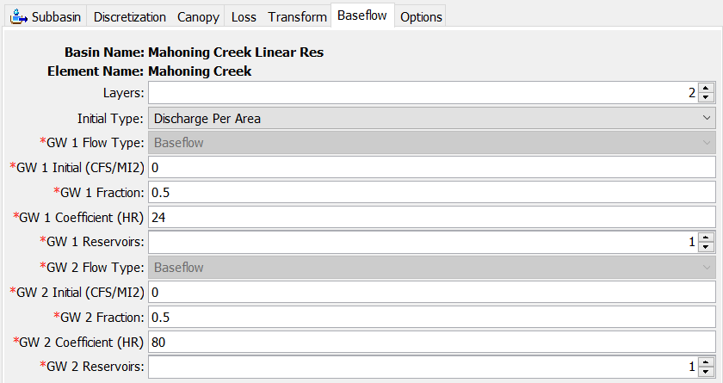The height and width of the screenshot is (383, 723).
Task: Focus the GW 1 Coefficient field
Action: pyautogui.click(x=431, y=217)
